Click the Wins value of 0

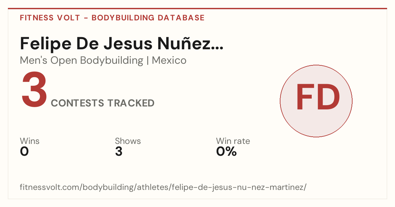(24, 151)
